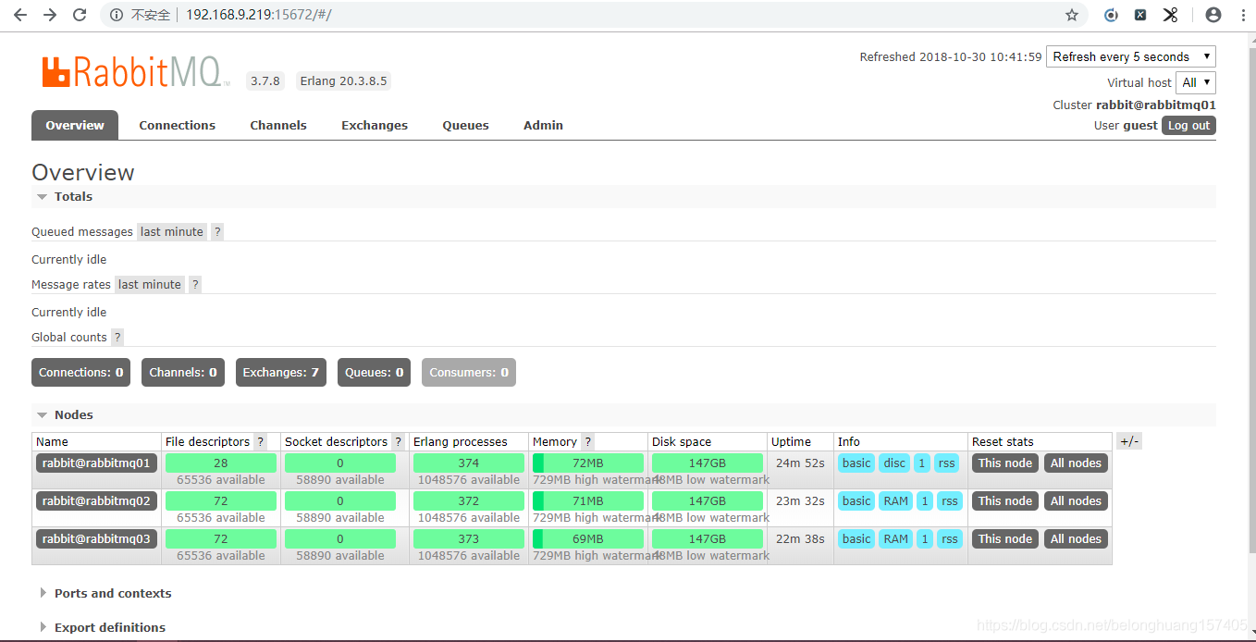Click 374 Erlang processes value for rabbitmq01
Image resolution: width=1256 pixels, height=642 pixels.
coord(469,463)
